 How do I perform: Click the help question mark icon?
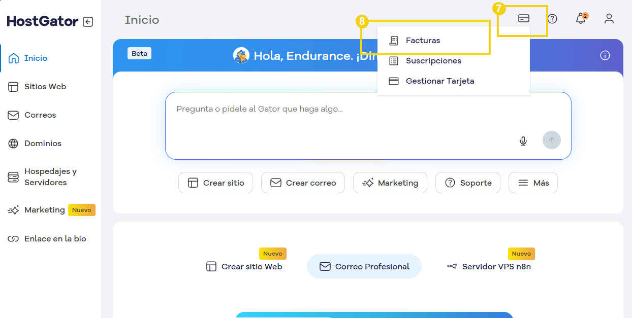552,19
